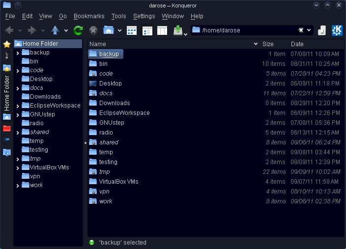This screenshot has width=346, height=249.
Task: Expand the VirtualBox VMs tree folder
Action: pos(18,168)
